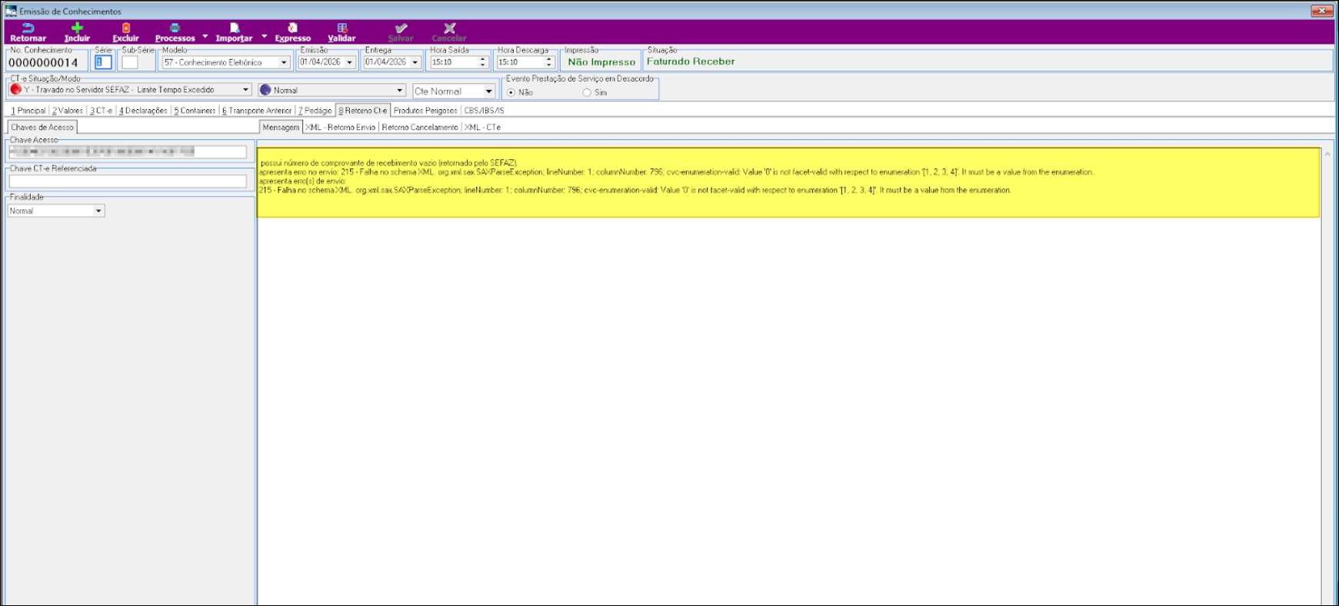The height and width of the screenshot is (606, 1339).
Task: Select the Não radio button
Action: point(511,92)
